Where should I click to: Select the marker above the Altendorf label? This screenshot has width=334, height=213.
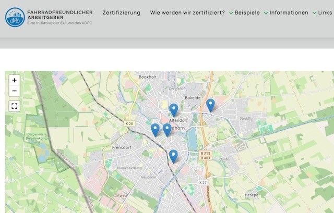174,109
